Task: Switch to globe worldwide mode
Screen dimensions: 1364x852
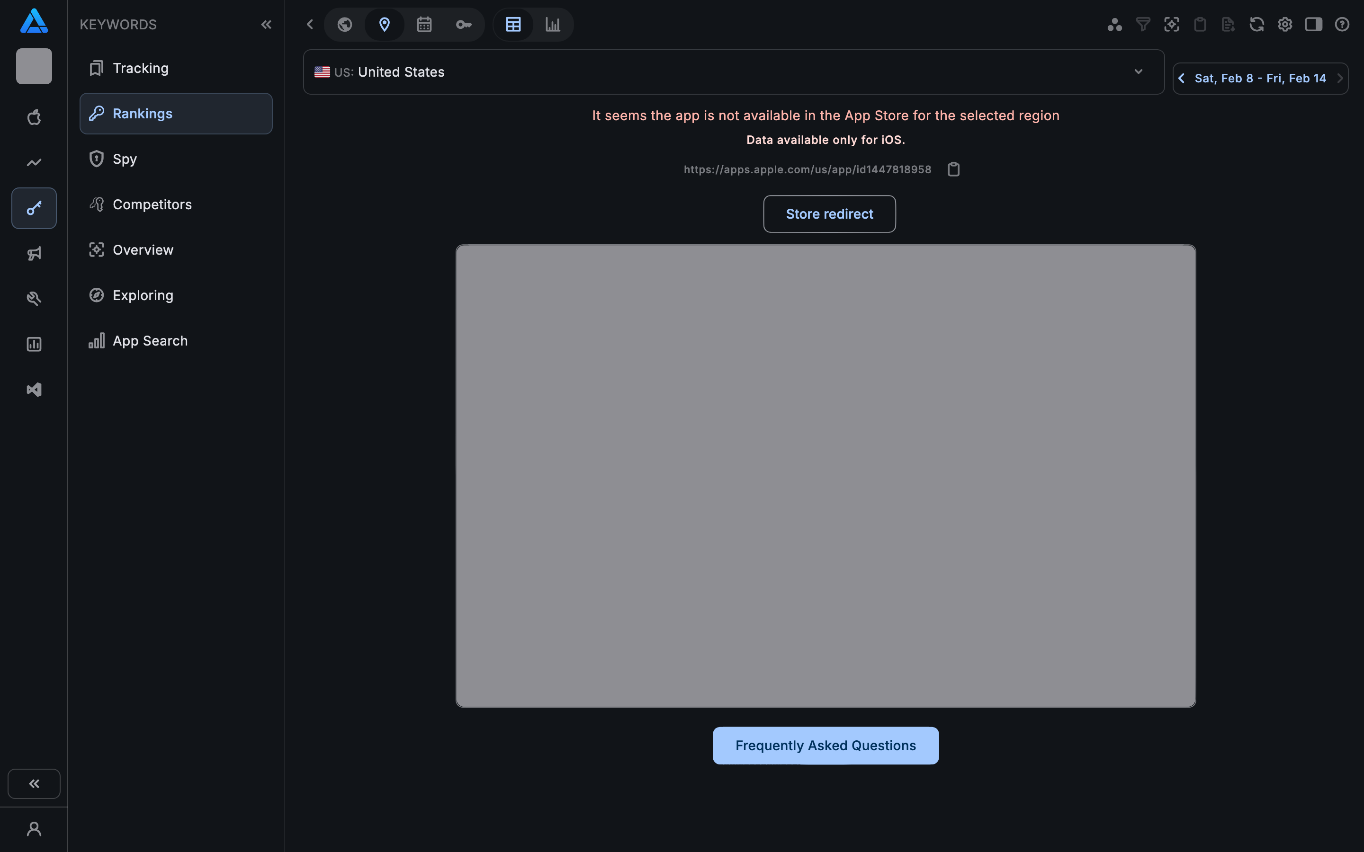Action: pos(344,24)
